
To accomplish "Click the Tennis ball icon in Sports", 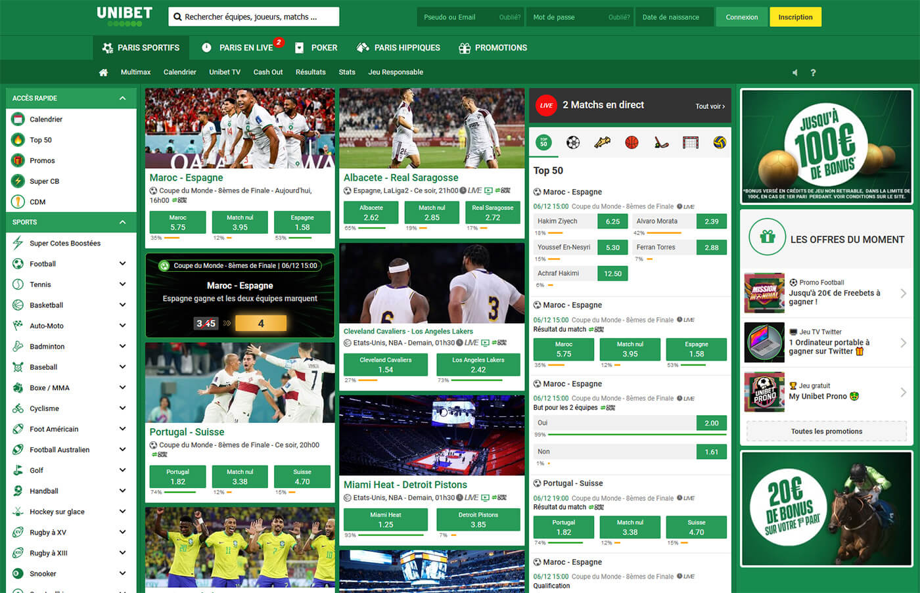I will (18, 284).
